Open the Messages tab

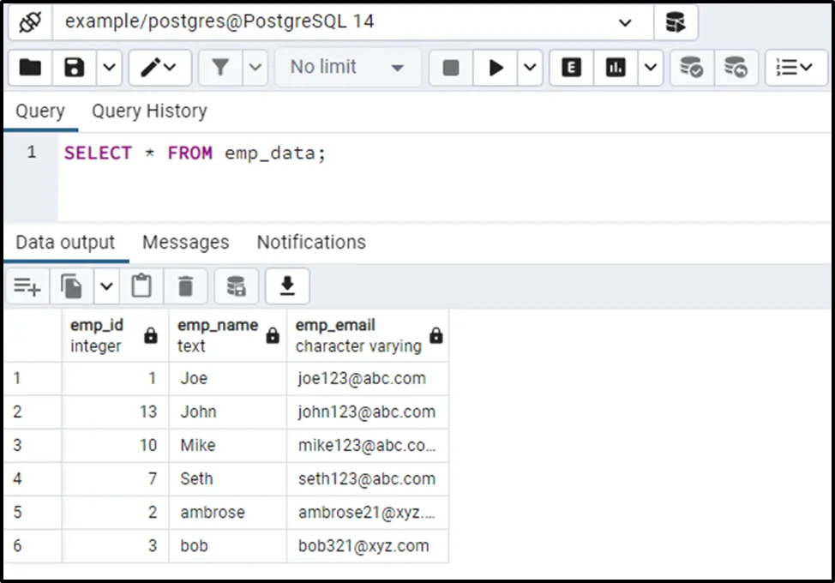tap(185, 243)
